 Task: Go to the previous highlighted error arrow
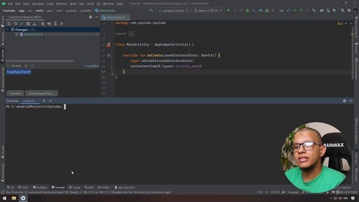[346, 24]
